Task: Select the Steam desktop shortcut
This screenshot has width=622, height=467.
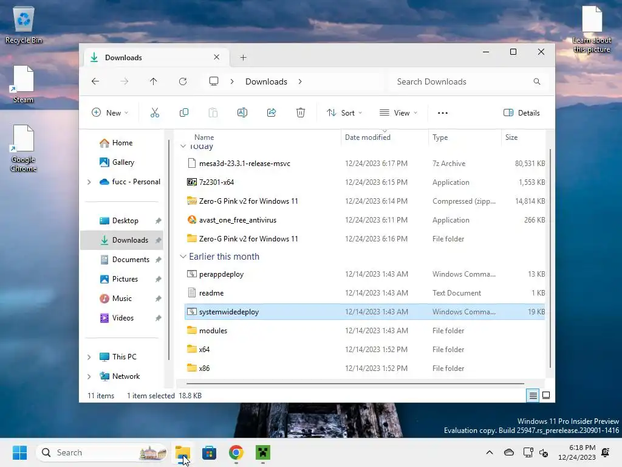Action: tap(24, 84)
